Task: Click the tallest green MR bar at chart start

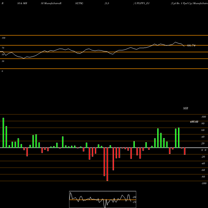Action: (3, 133)
